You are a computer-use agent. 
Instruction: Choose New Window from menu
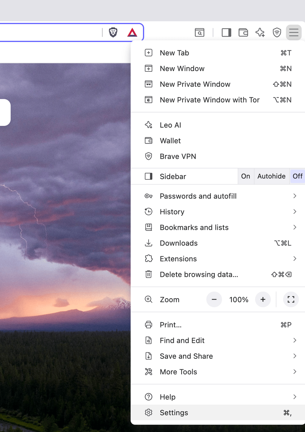point(218,69)
